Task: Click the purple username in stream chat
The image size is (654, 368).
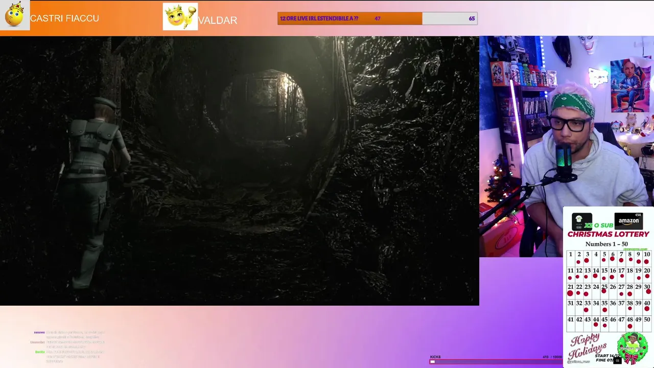Action: coord(39,332)
